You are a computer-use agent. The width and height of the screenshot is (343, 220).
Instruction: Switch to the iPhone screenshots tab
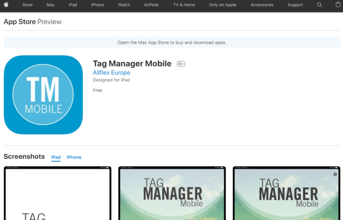pos(74,157)
